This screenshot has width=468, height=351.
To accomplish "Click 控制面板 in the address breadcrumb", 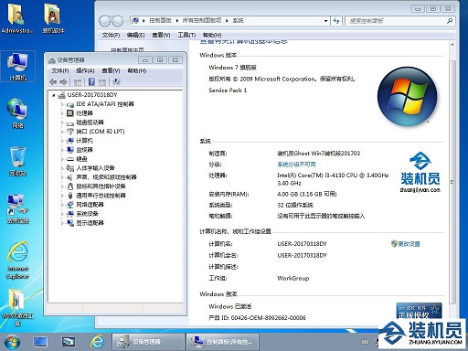I will click(x=160, y=20).
